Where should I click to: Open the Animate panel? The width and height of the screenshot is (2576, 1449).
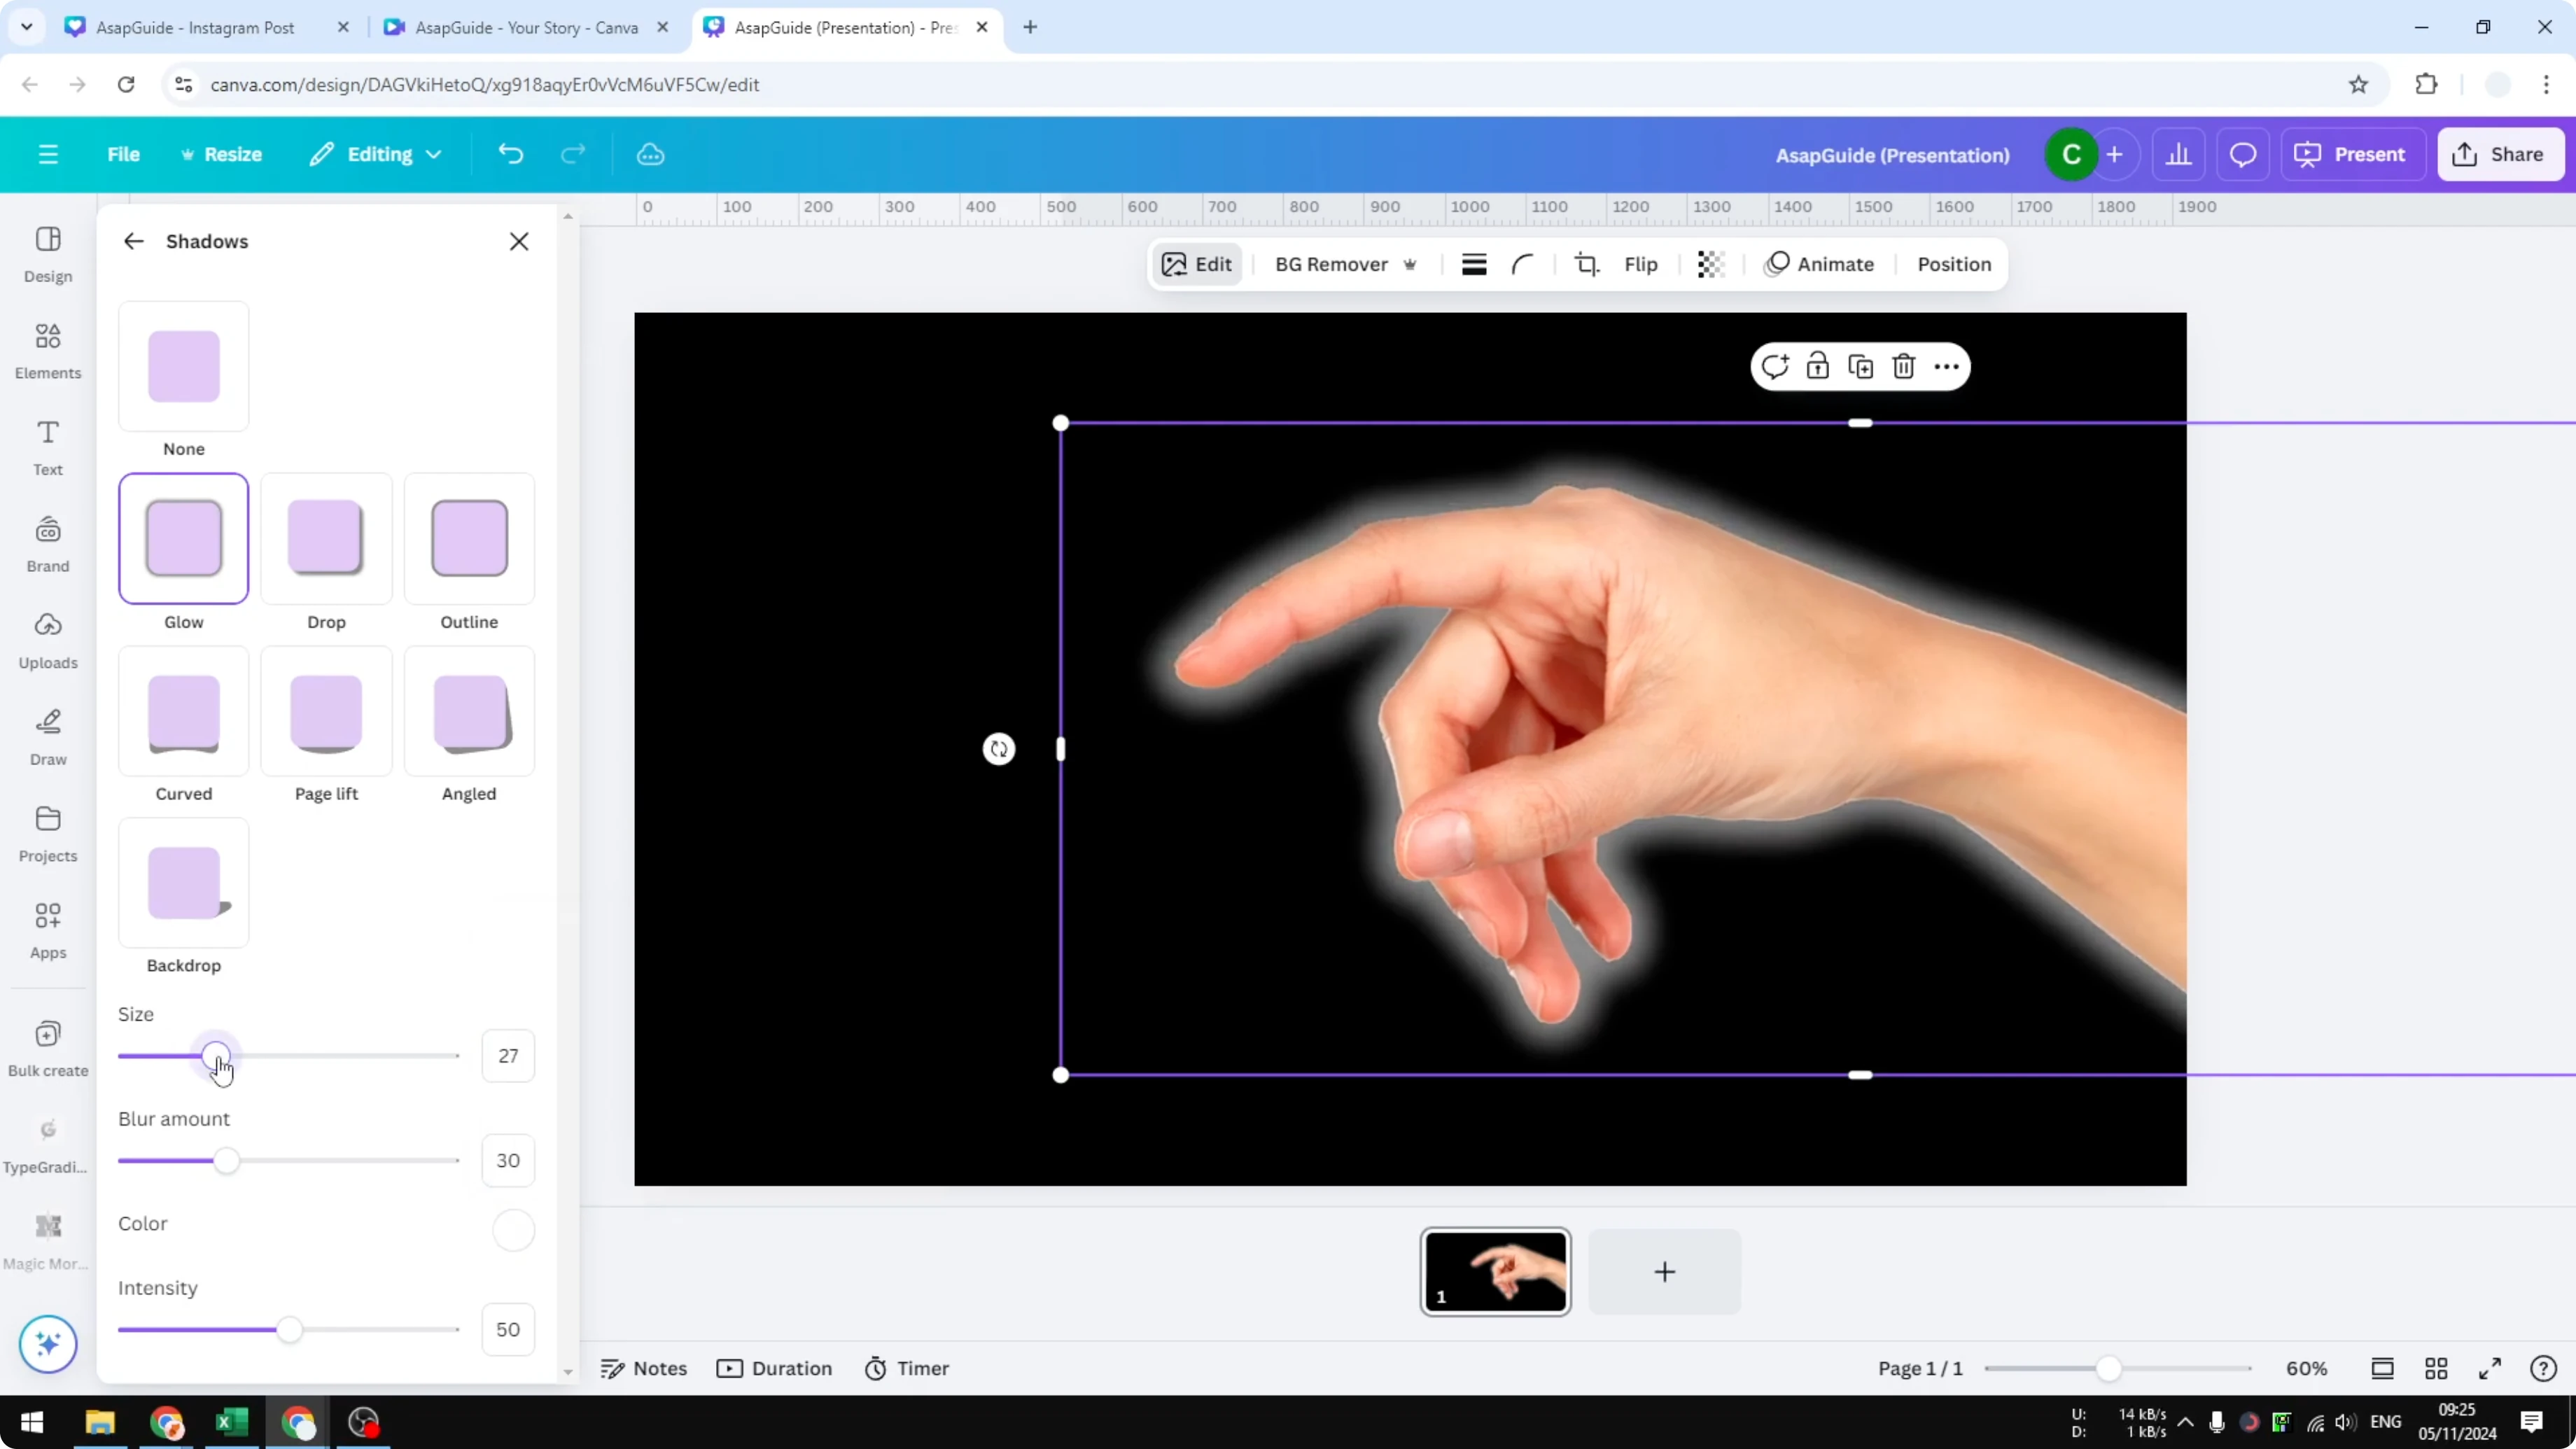(x=1820, y=264)
